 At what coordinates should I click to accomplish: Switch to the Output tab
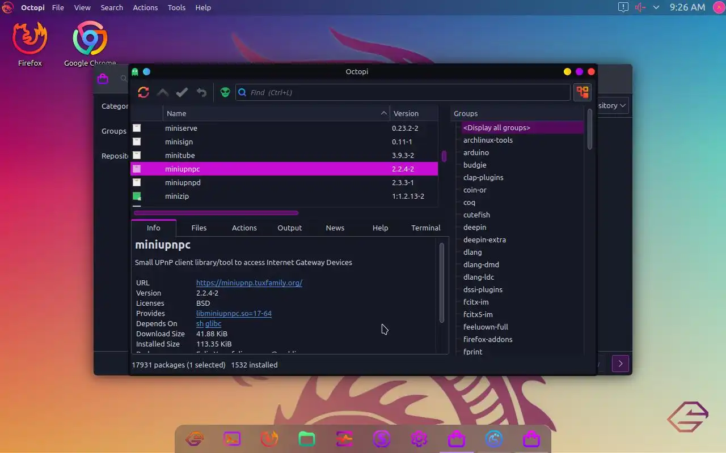point(290,228)
